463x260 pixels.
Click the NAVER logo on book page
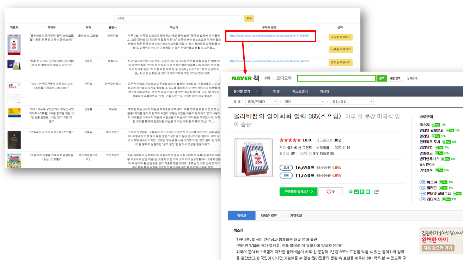(x=242, y=78)
